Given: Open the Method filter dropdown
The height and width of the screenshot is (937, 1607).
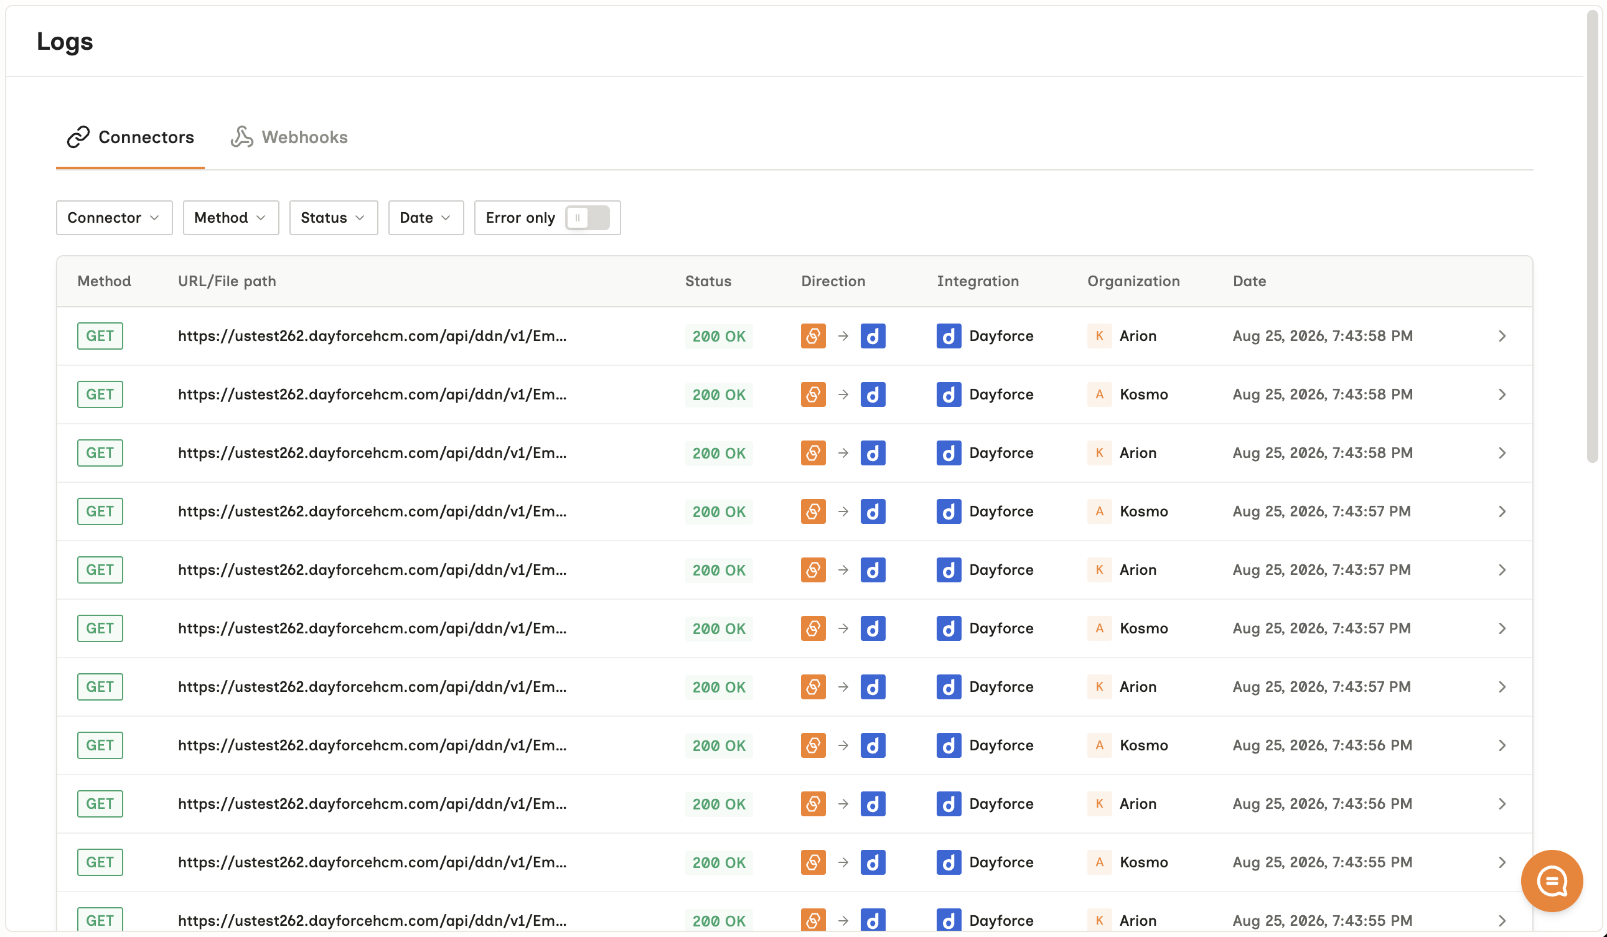Looking at the screenshot, I should click(x=231, y=218).
